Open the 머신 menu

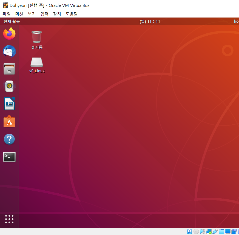coord(19,14)
